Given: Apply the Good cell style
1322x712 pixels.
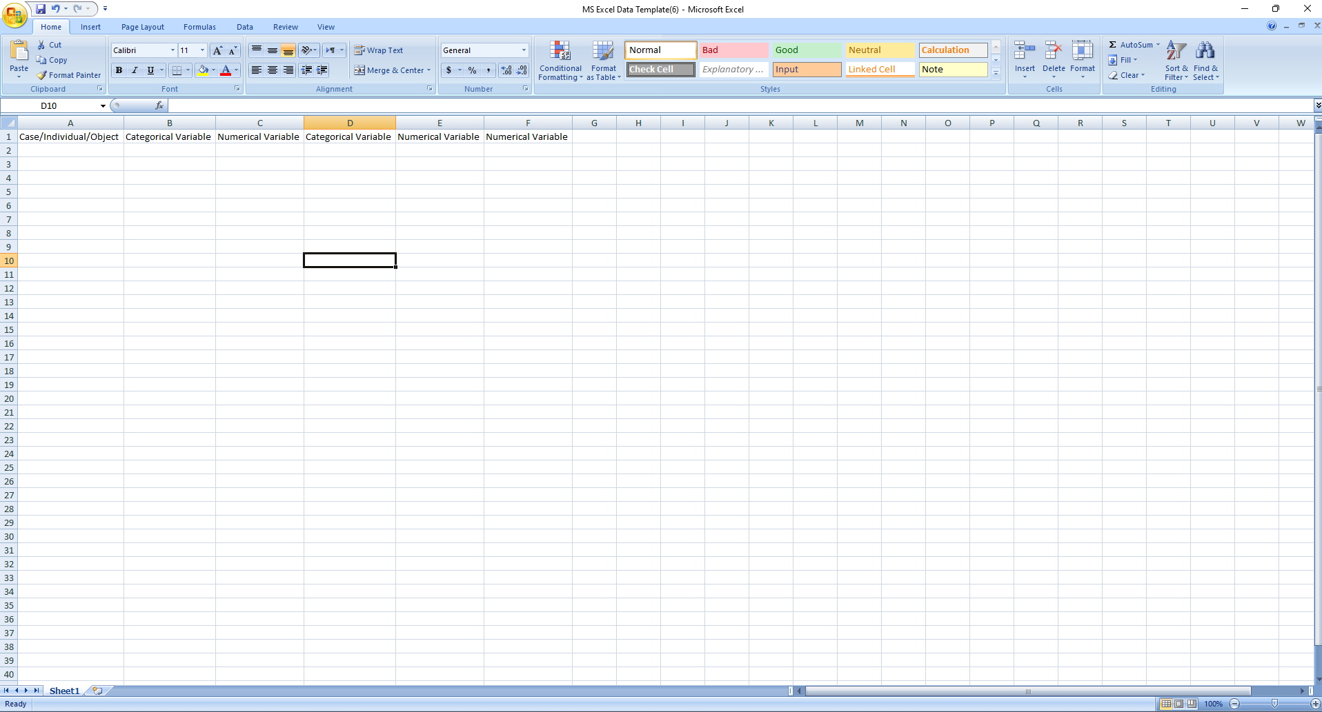Looking at the screenshot, I should tap(807, 50).
